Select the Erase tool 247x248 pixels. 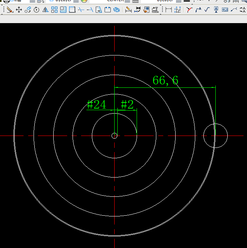click(10, 10)
